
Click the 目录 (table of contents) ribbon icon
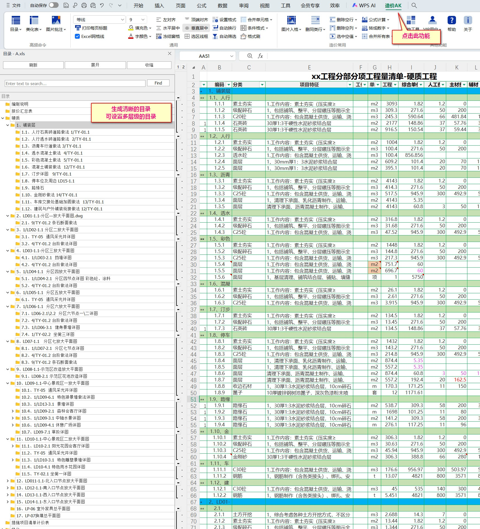[x=15, y=21]
